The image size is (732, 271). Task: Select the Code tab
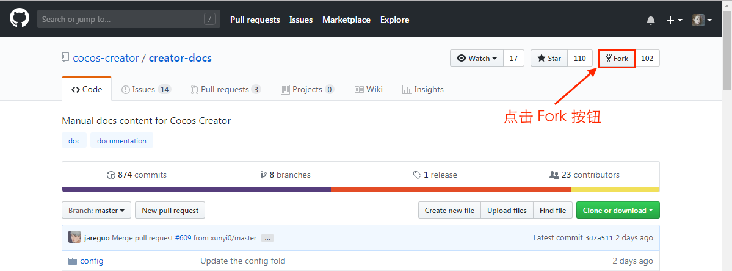pyautogui.click(x=87, y=89)
